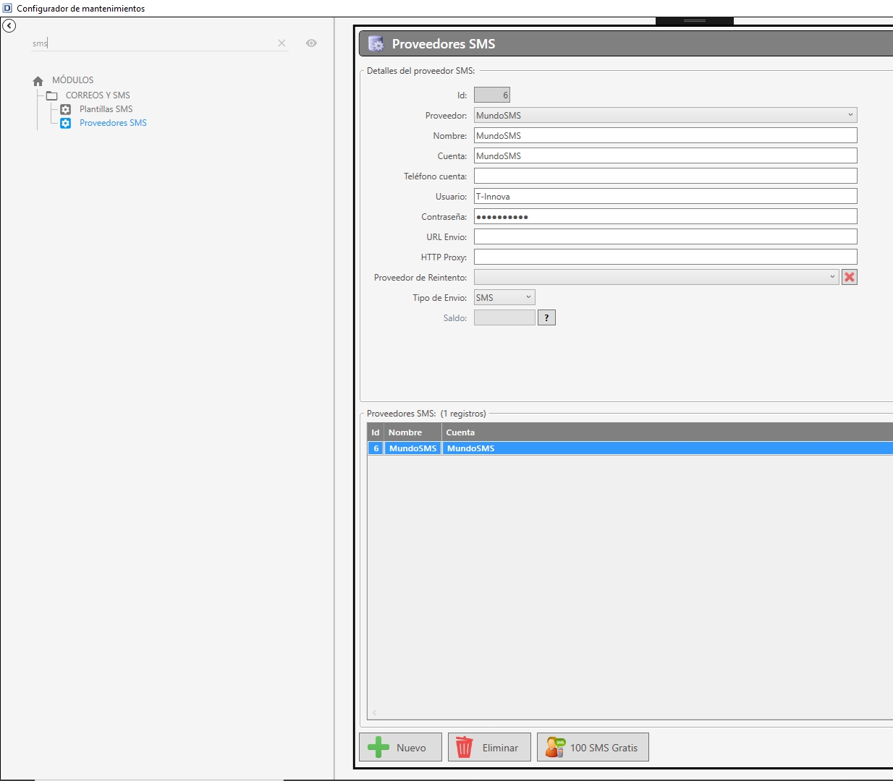Viewport: 893px width, 781px height.
Task: Click the Proveedores SMS gear icon
Action: pyautogui.click(x=66, y=123)
